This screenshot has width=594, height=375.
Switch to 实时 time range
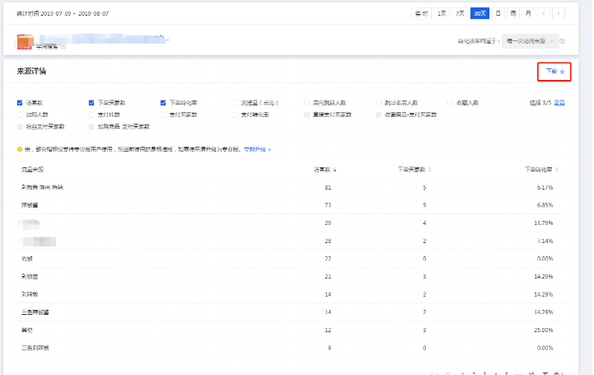tap(421, 13)
